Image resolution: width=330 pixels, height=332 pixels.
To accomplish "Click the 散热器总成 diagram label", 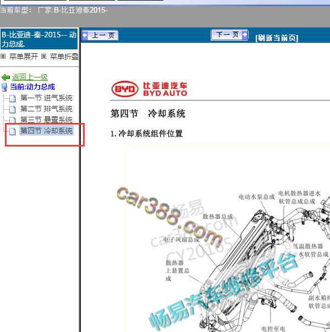I will (x=218, y=217).
